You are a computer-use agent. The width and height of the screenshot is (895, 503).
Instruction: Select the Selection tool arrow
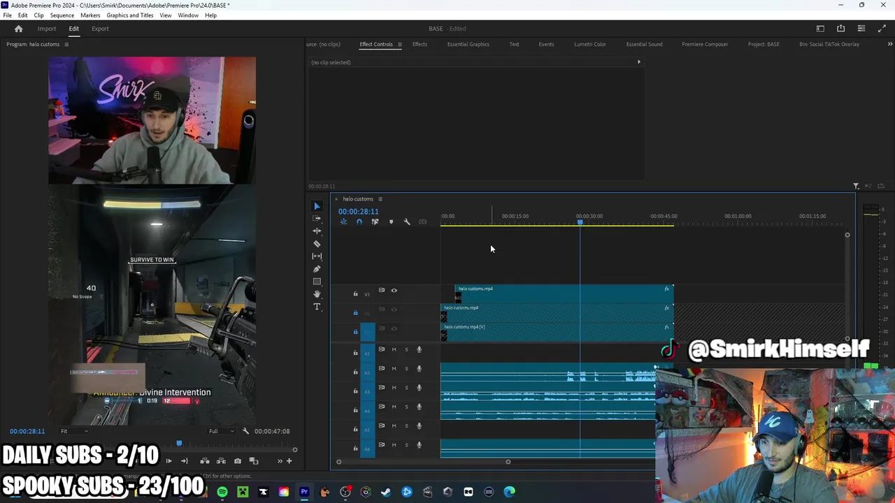click(x=317, y=206)
